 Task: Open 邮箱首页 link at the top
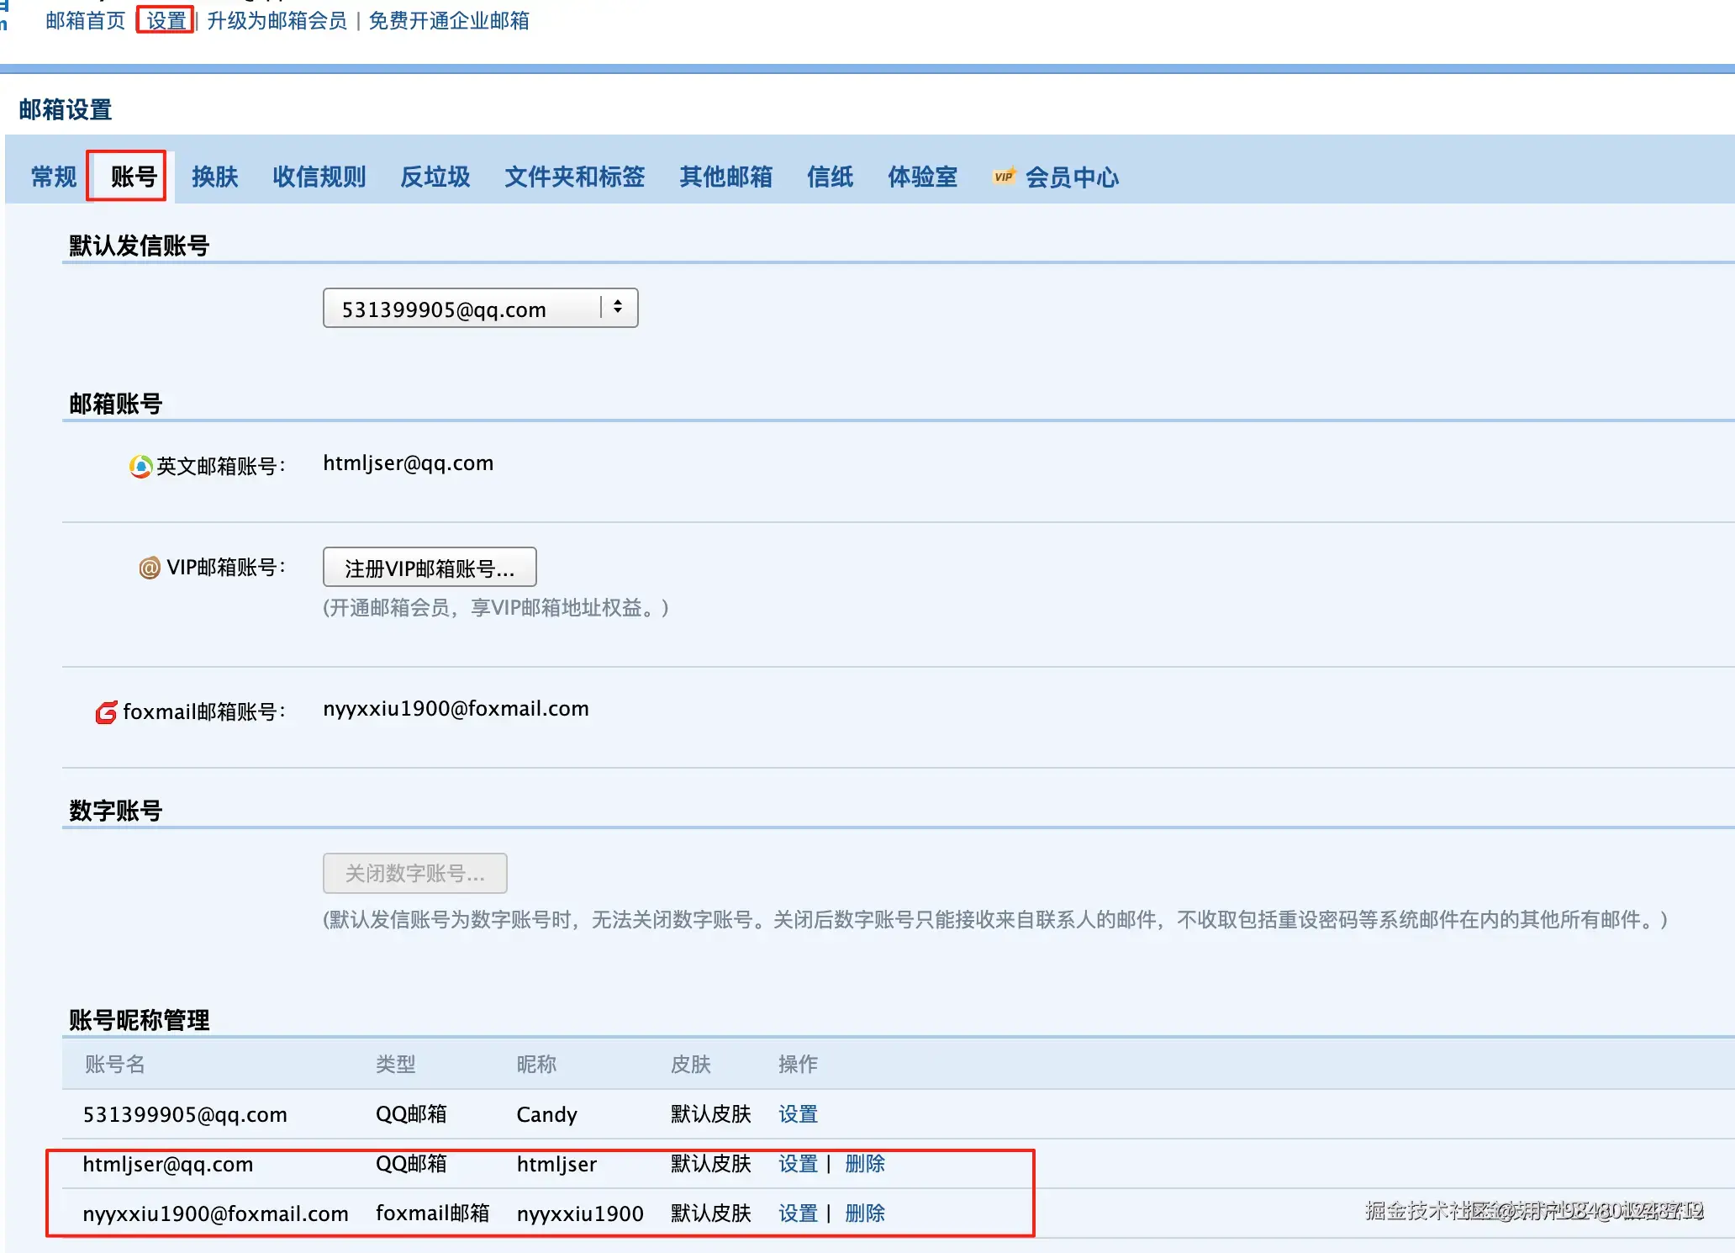tap(85, 20)
